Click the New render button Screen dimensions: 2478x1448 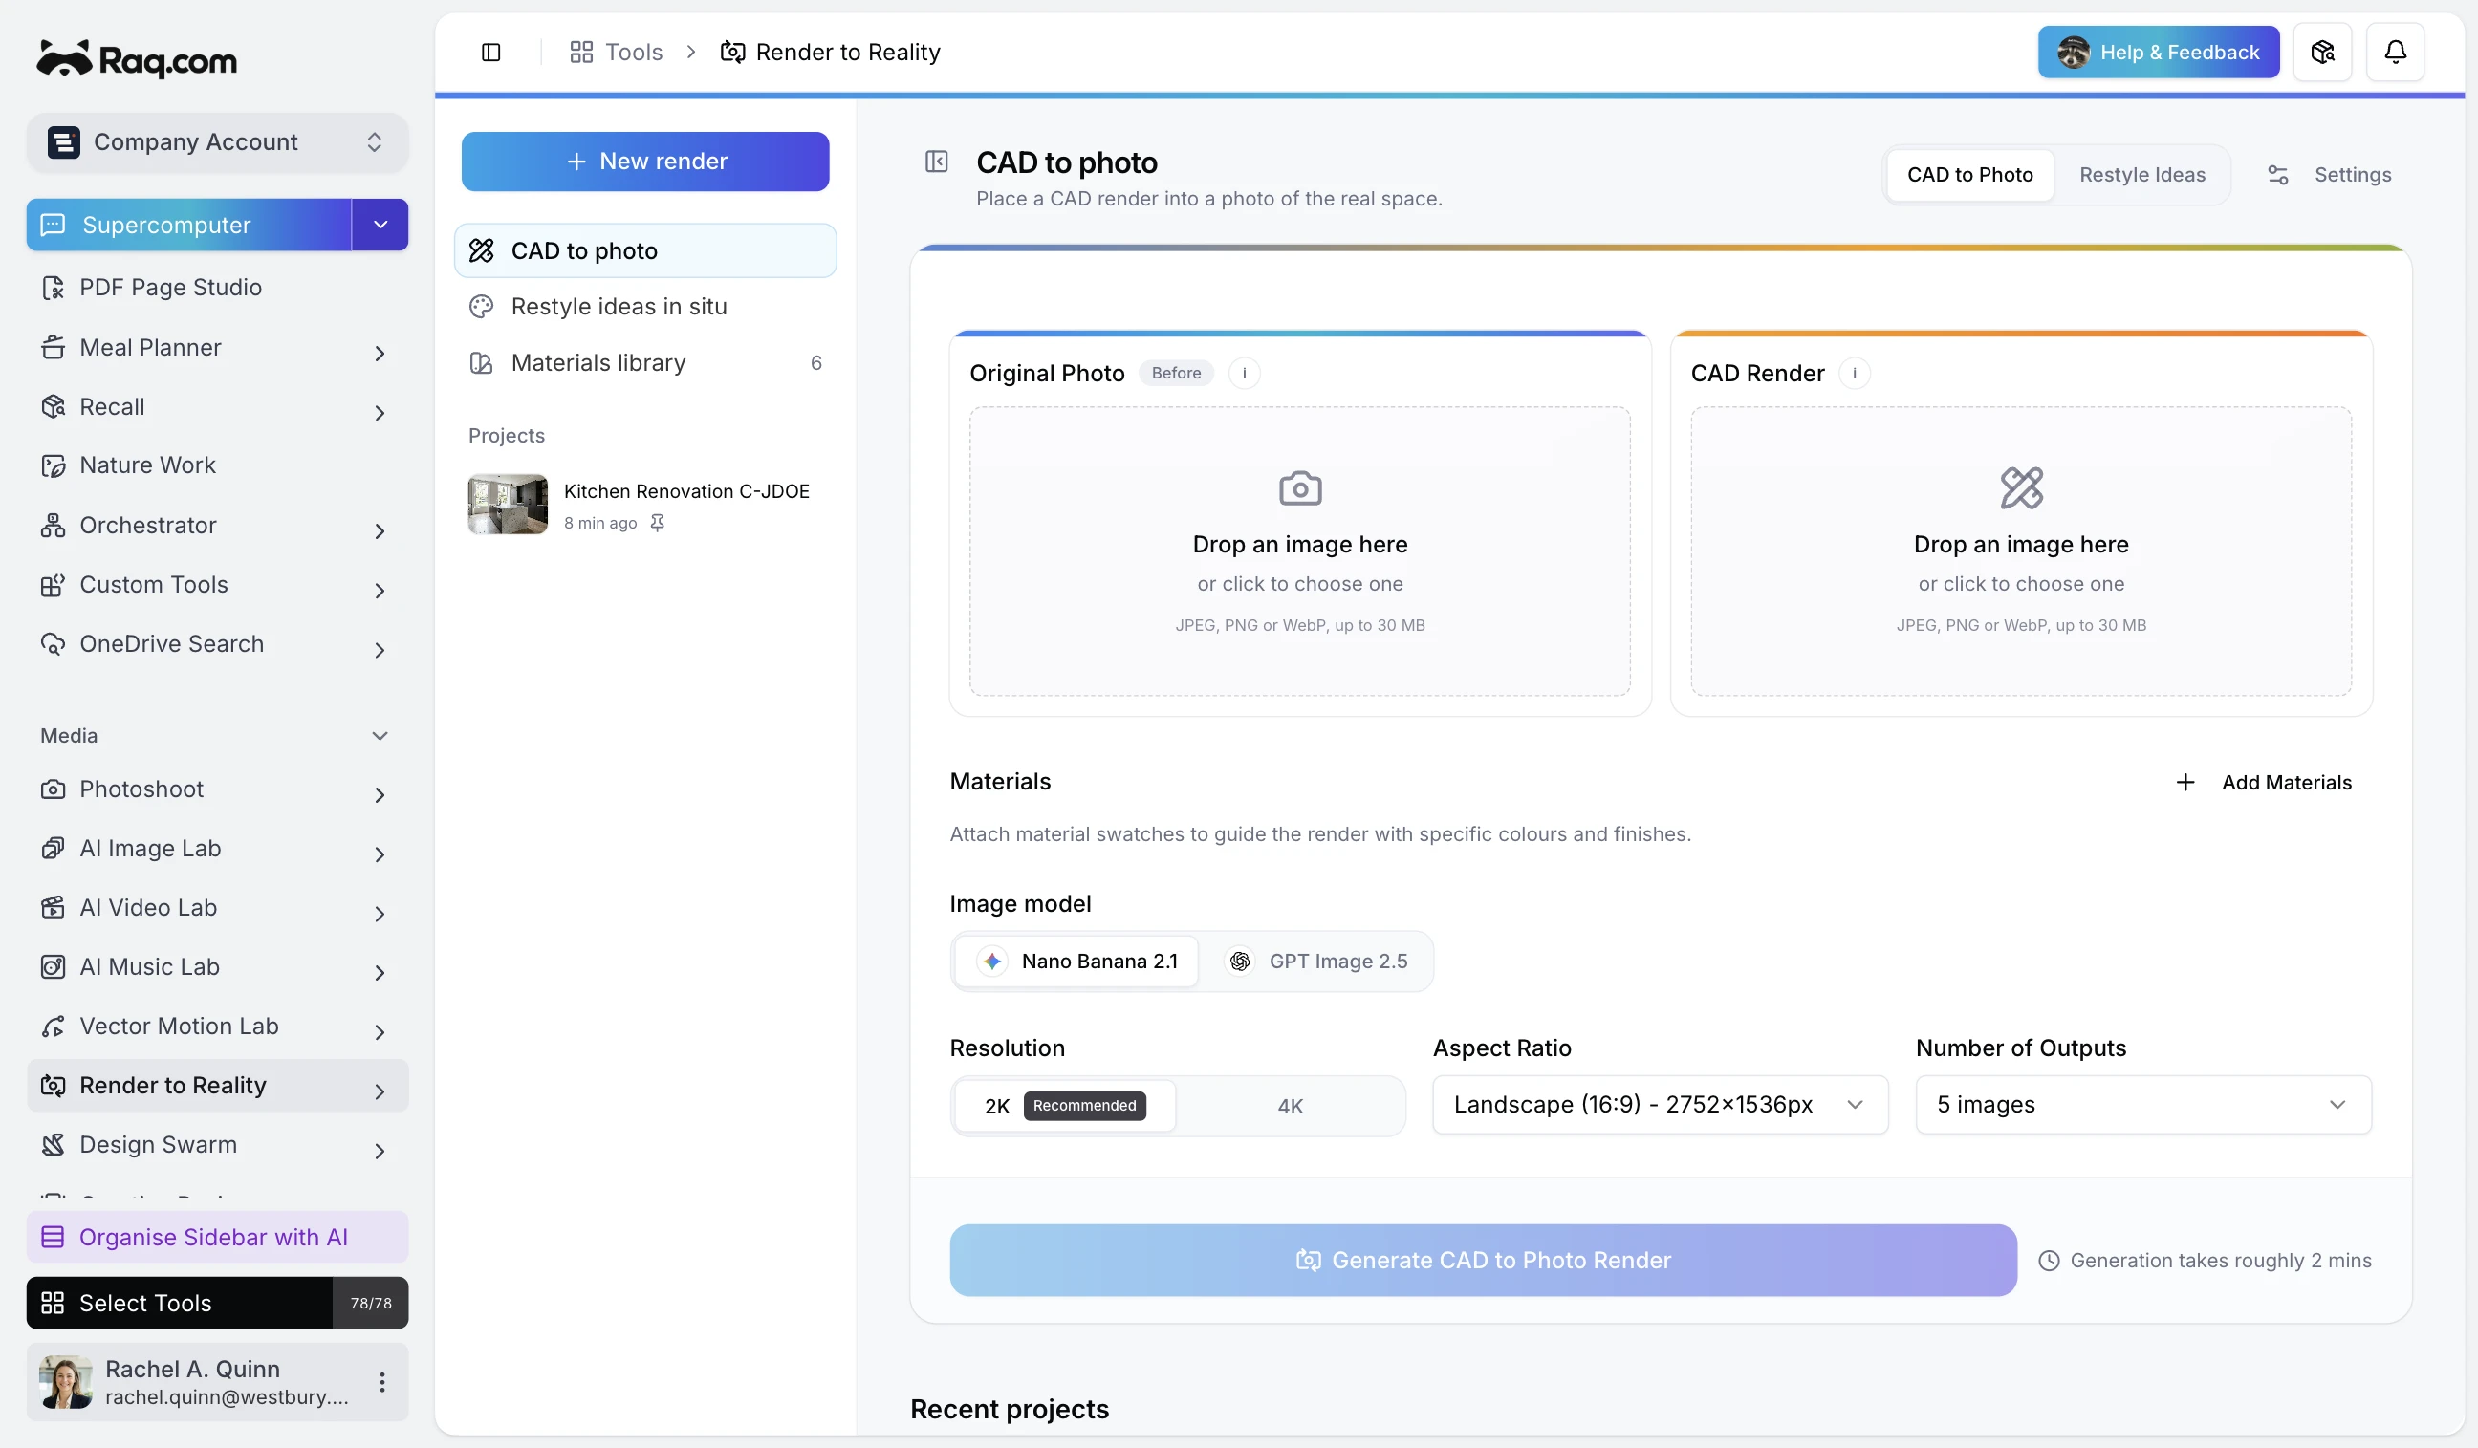point(645,162)
